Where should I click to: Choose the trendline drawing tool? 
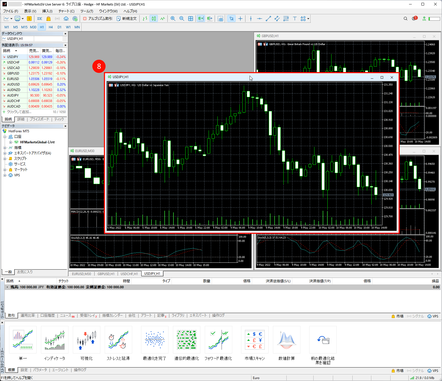click(x=268, y=19)
